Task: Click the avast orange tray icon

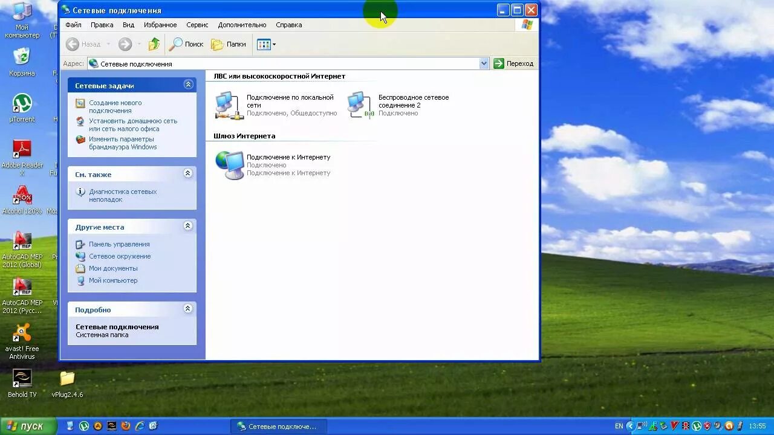Action: click(x=729, y=426)
